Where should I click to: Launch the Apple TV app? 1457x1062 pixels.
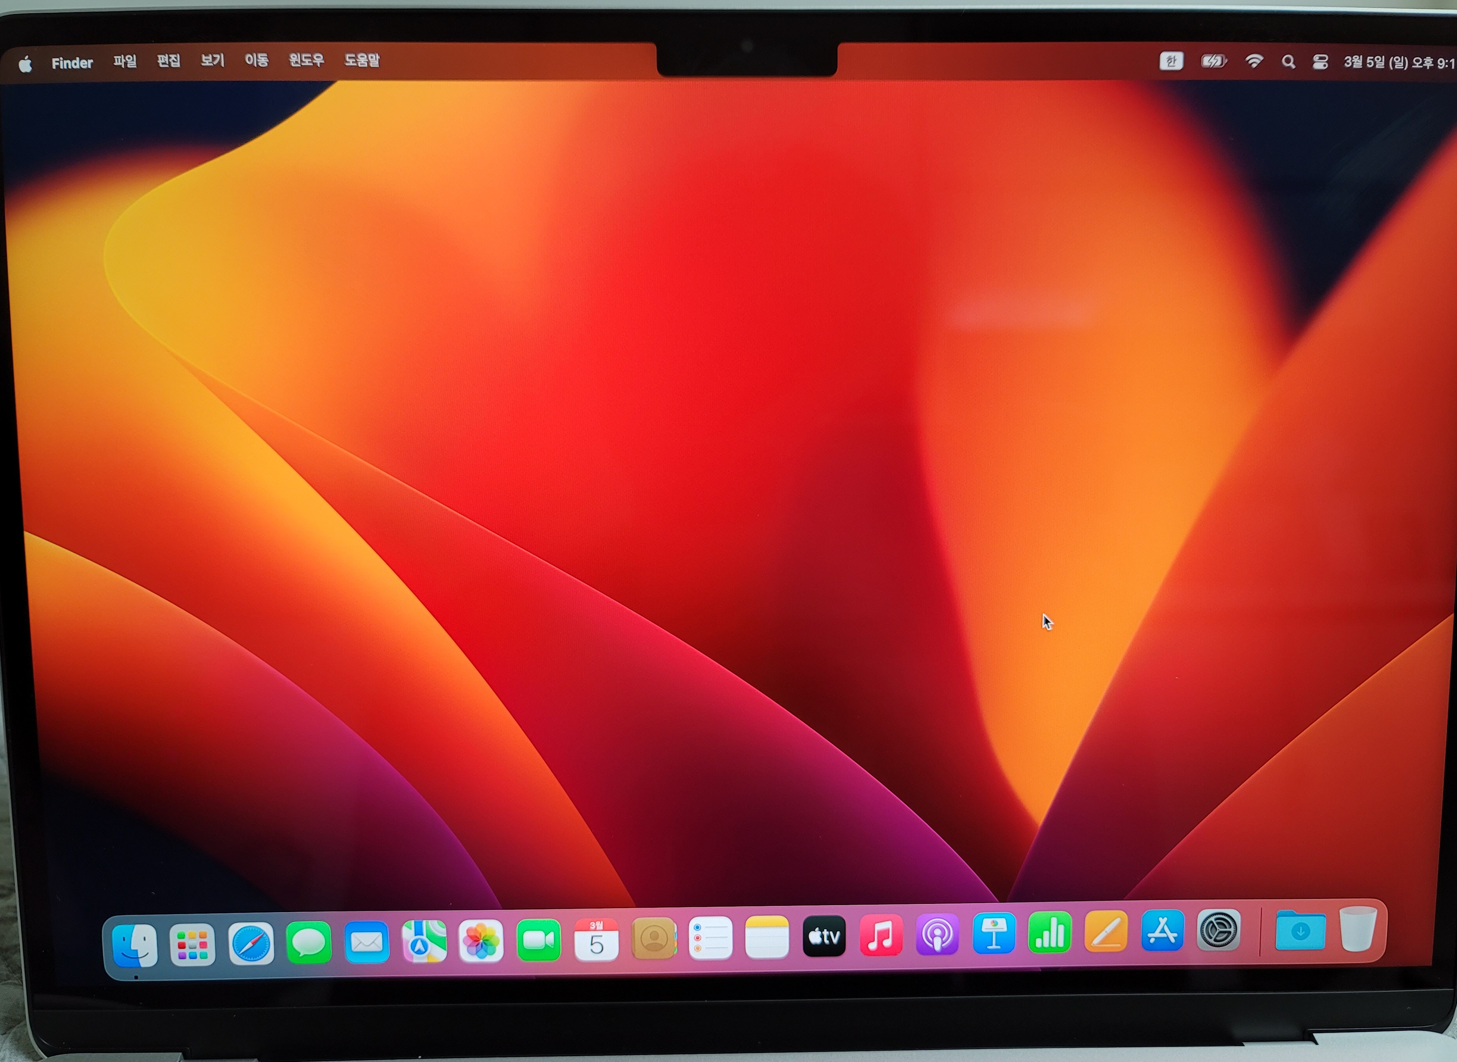(824, 937)
